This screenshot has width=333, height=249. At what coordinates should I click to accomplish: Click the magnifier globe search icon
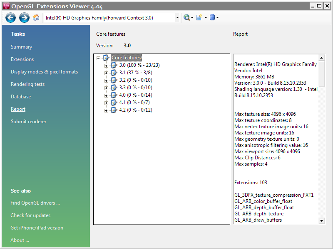tap(186, 17)
